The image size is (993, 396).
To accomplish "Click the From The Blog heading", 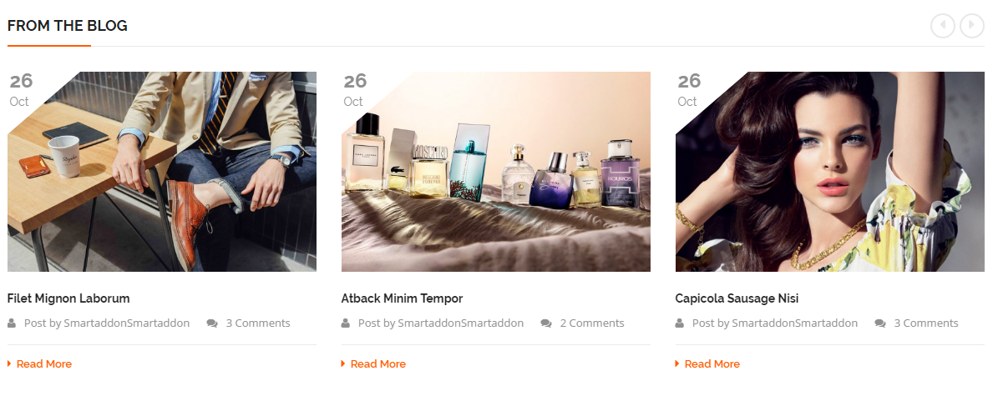I will [68, 26].
